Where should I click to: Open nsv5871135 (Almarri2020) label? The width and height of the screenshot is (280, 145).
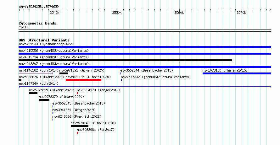[x=88, y=77]
